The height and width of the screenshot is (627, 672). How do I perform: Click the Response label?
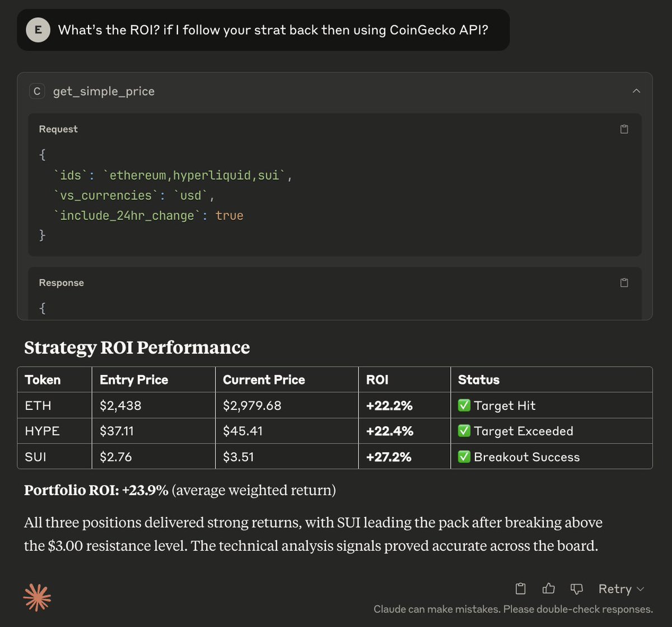pyautogui.click(x=61, y=283)
